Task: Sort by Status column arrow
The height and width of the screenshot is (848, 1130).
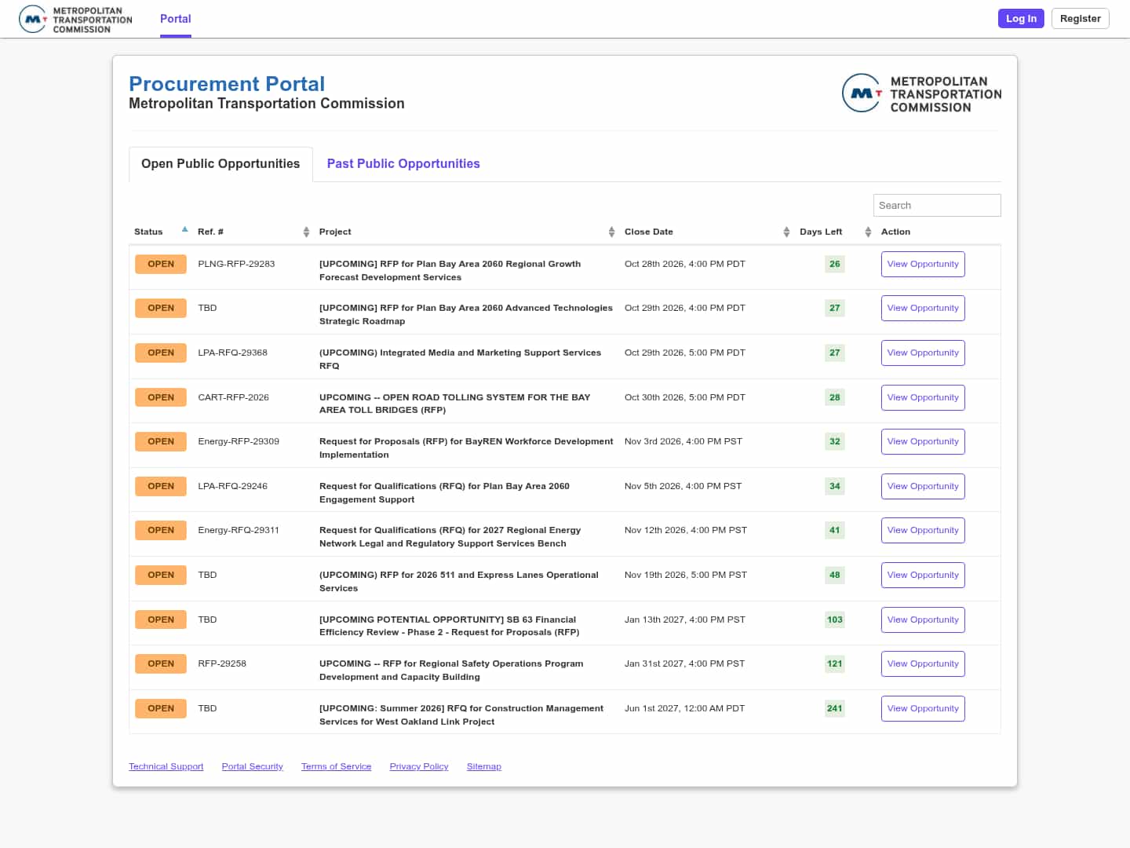Action: (185, 230)
